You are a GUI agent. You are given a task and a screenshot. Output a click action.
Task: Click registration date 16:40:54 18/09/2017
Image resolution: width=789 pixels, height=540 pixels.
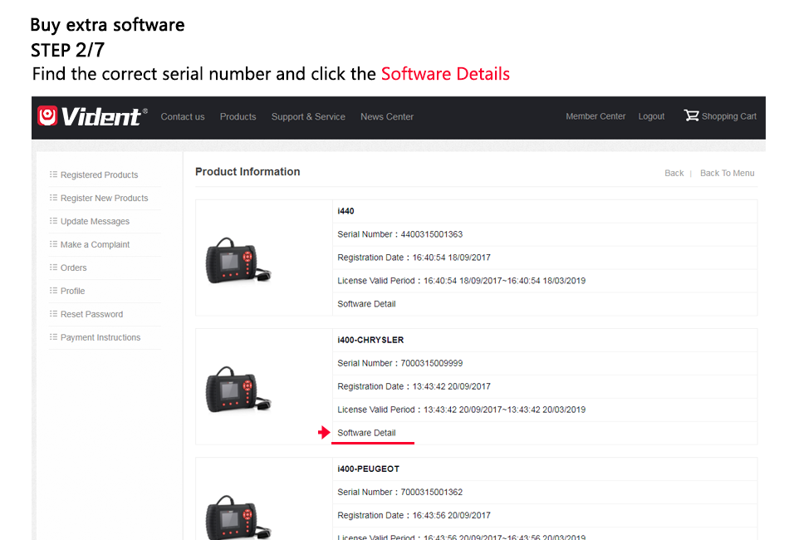[x=451, y=258]
